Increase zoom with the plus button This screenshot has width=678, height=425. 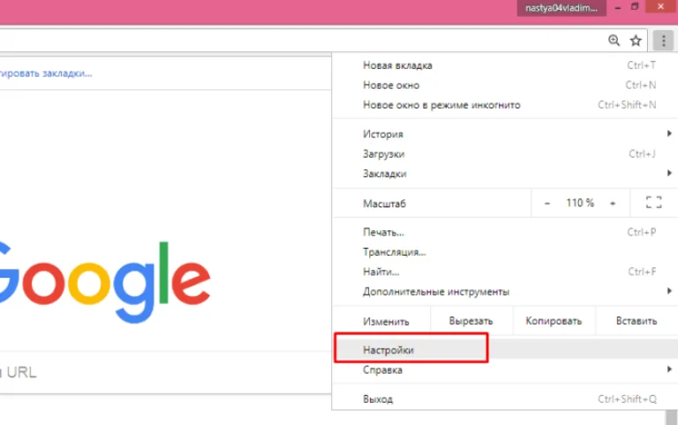click(x=613, y=203)
